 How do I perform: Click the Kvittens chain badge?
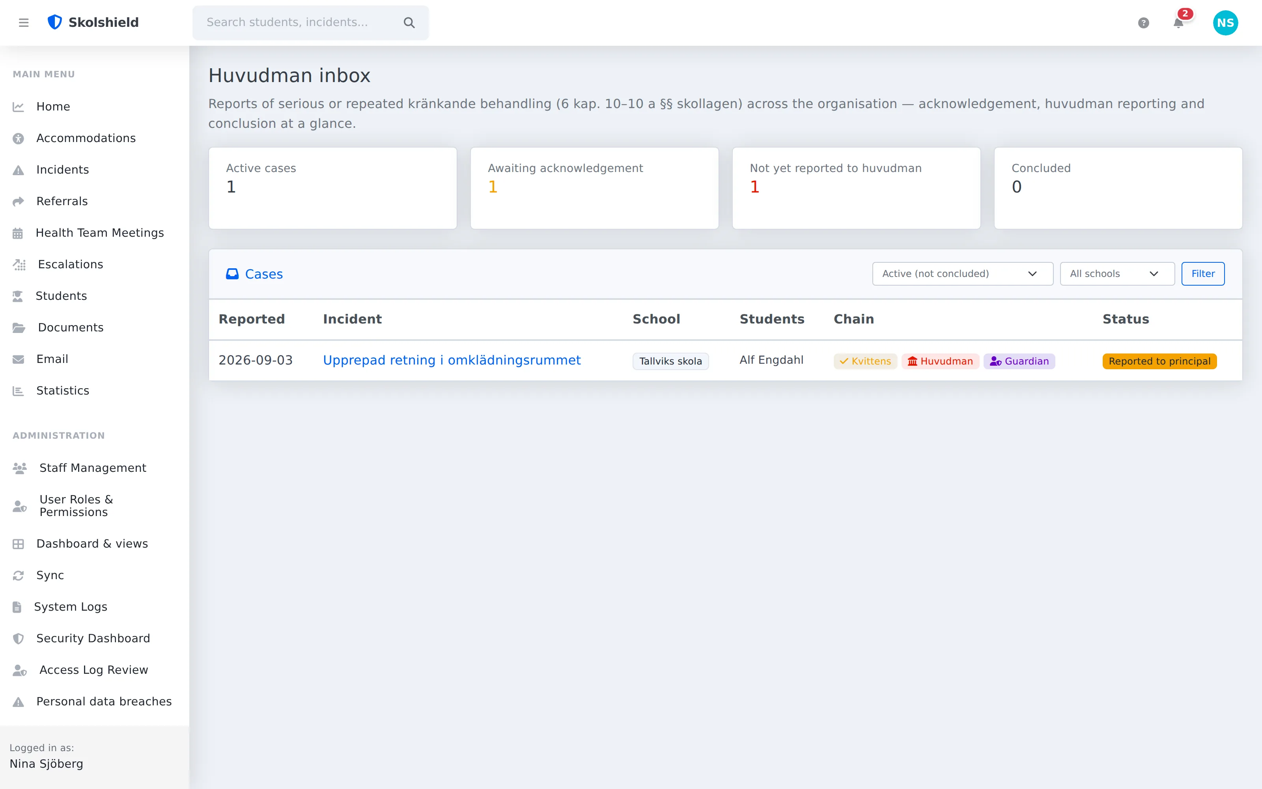click(x=865, y=362)
